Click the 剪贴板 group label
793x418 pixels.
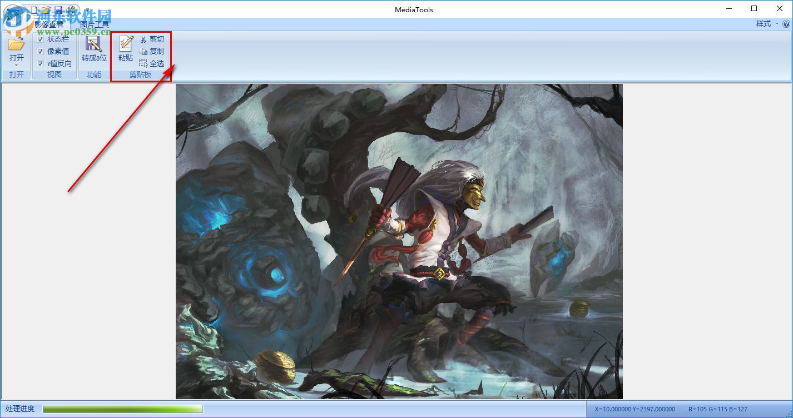(141, 74)
